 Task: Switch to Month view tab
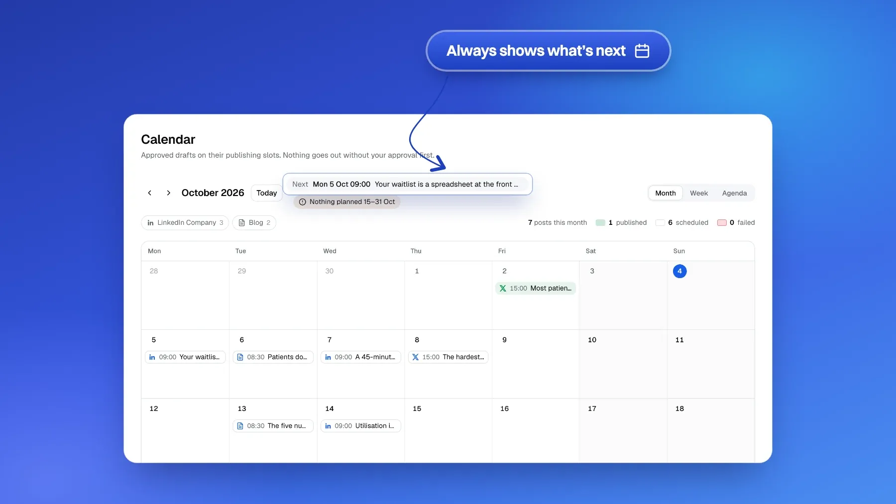click(x=666, y=193)
